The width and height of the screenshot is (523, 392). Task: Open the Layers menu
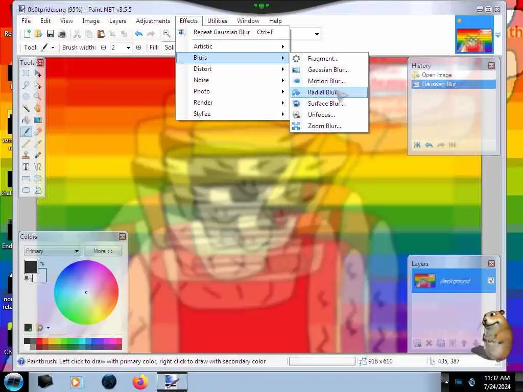click(117, 20)
